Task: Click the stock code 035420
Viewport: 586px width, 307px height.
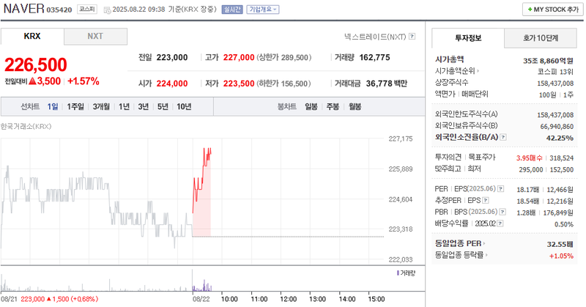Action: point(59,10)
